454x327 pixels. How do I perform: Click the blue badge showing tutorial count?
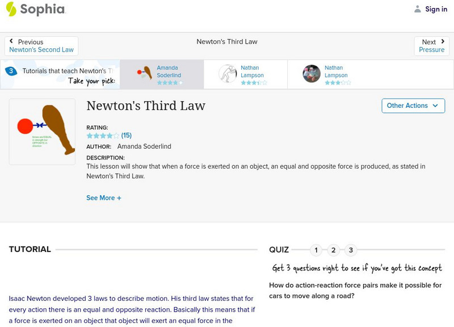pos(10,70)
